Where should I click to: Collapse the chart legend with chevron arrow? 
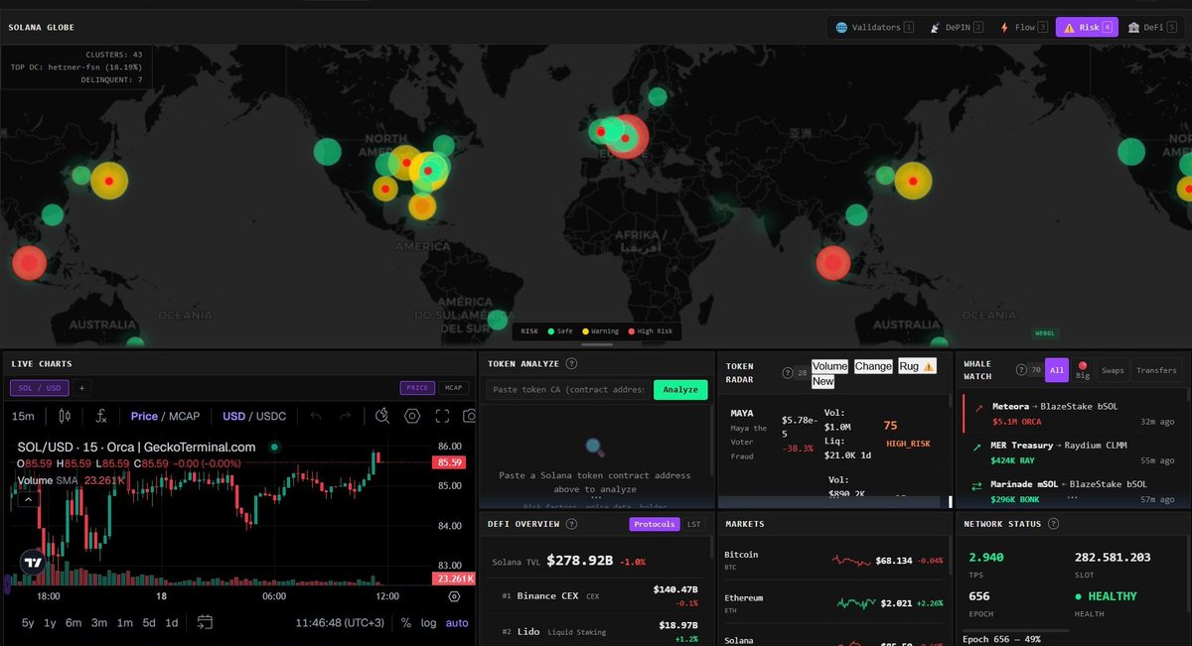click(28, 499)
